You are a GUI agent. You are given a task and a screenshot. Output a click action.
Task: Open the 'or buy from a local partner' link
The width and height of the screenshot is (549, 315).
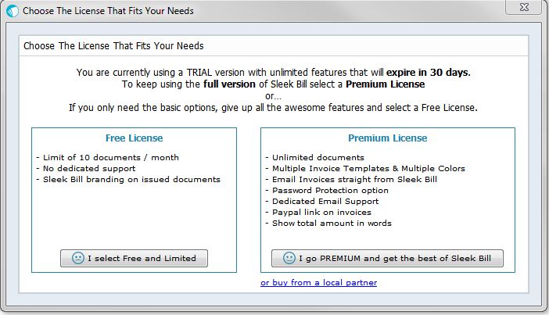tap(318, 282)
